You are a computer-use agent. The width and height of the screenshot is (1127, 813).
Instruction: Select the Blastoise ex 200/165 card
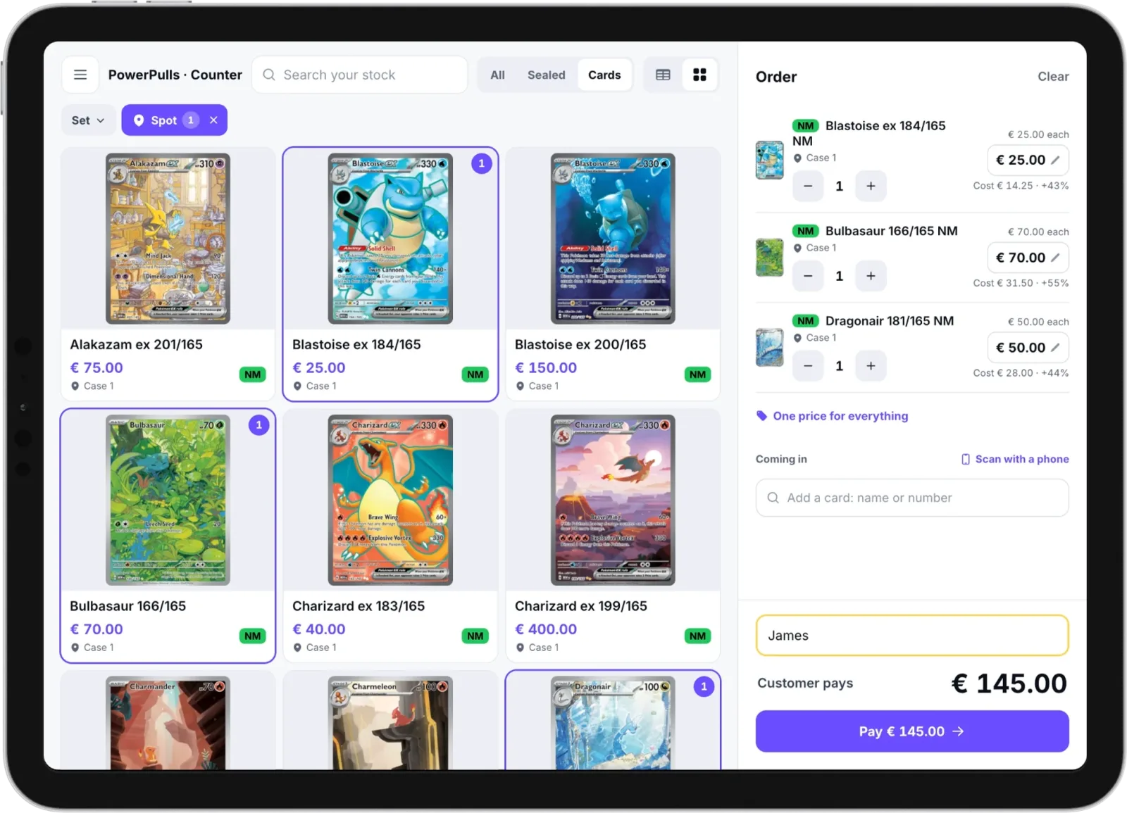tap(613, 274)
